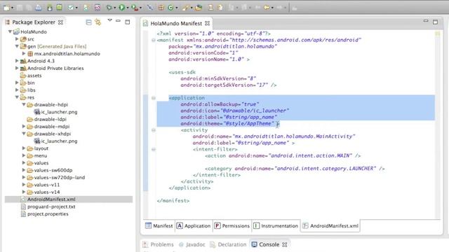Open the Problems view tab

point(158,244)
